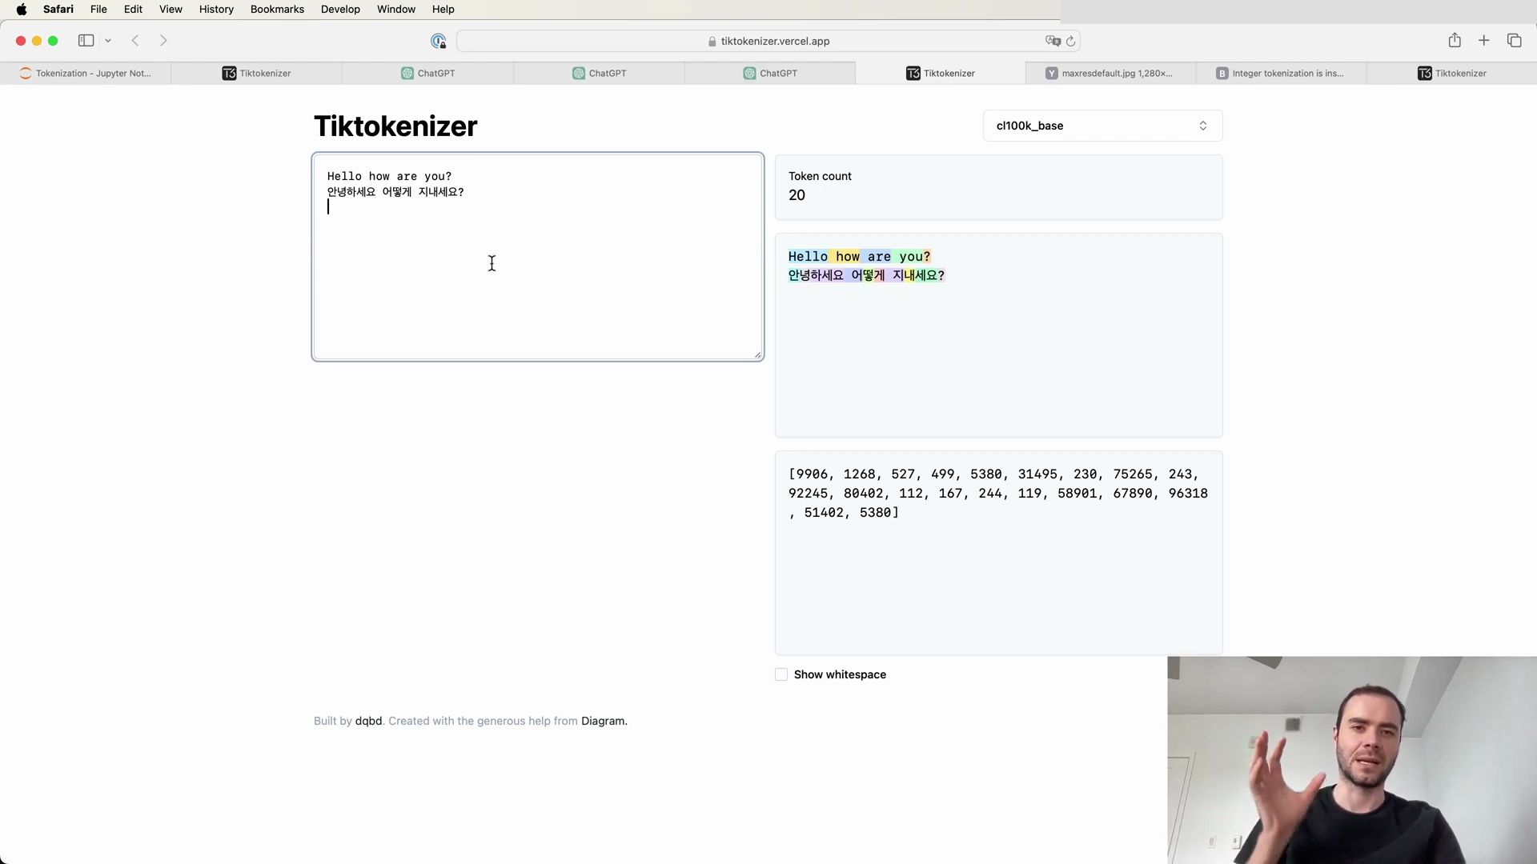1537x864 pixels.
Task: Click the Tiktokenizer page heading
Action: [395, 126]
